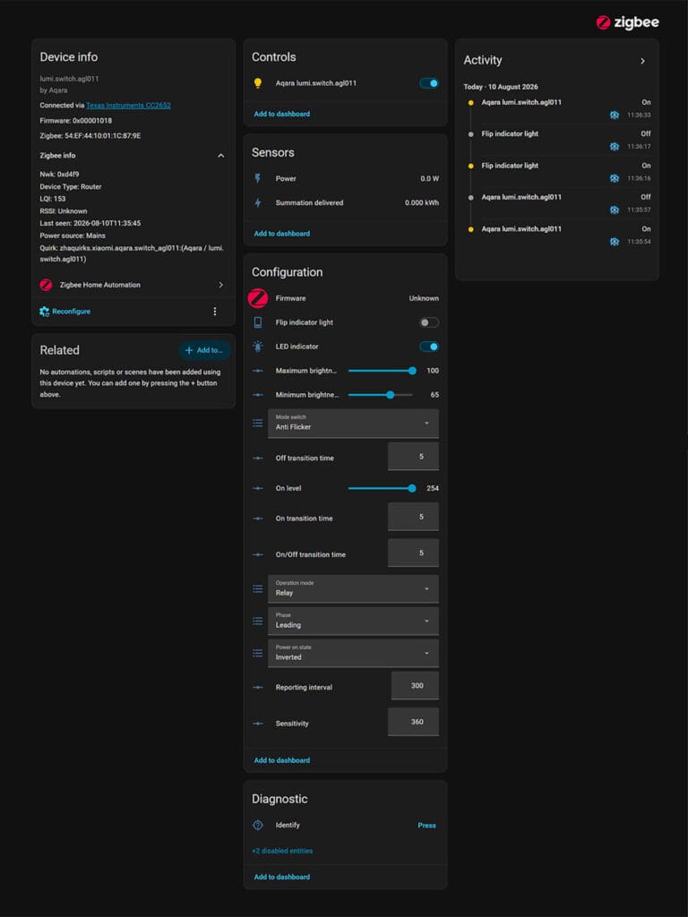Click the Minimum brightness row icon
Image resolution: width=688 pixels, height=917 pixels.
click(257, 395)
